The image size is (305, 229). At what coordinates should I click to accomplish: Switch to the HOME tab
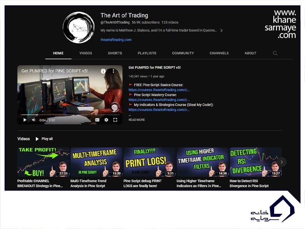click(x=58, y=53)
